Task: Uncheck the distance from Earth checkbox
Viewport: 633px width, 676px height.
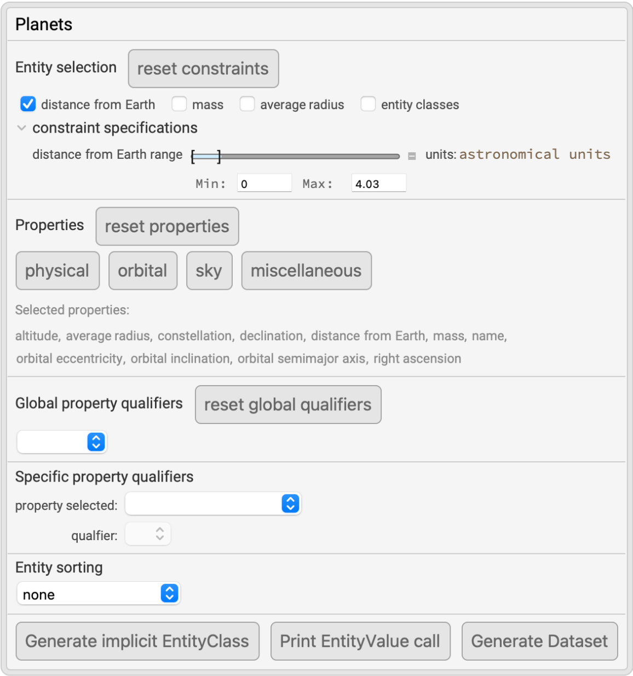Action: 28,104
